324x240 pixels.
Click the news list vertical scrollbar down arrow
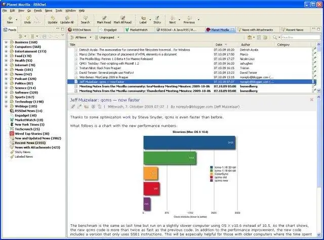coord(318,90)
